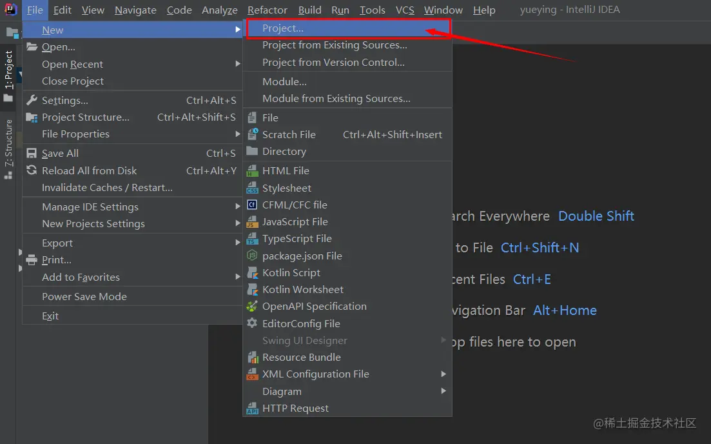Open the Refactor menu
The height and width of the screenshot is (444, 711).
[x=267, y=10]
